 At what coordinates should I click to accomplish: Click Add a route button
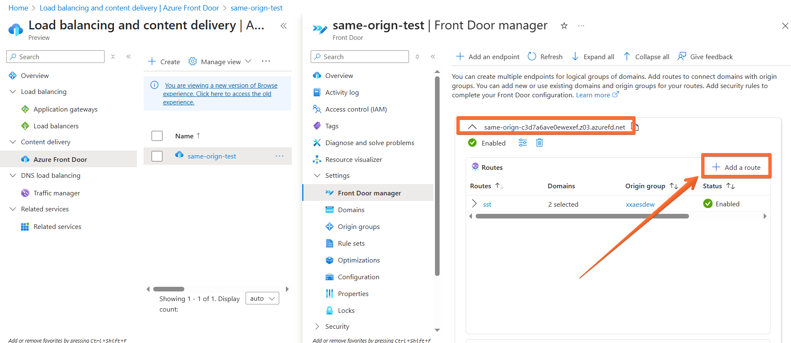pyautogui.click(x=736, y=167)
